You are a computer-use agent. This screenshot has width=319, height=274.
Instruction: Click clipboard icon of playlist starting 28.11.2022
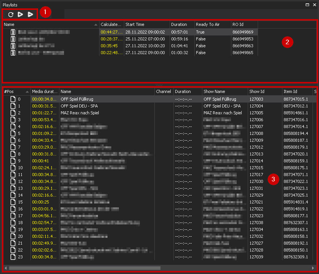[x=13, y=32]
